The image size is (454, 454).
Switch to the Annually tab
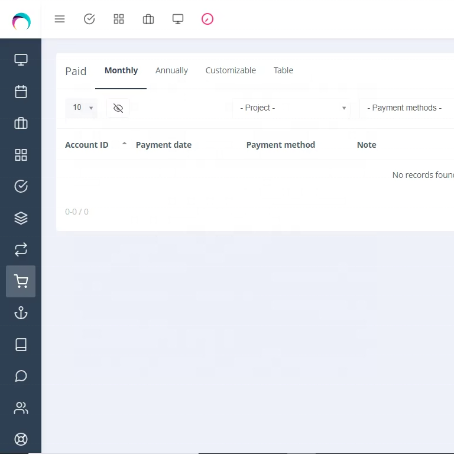(171, 70)
